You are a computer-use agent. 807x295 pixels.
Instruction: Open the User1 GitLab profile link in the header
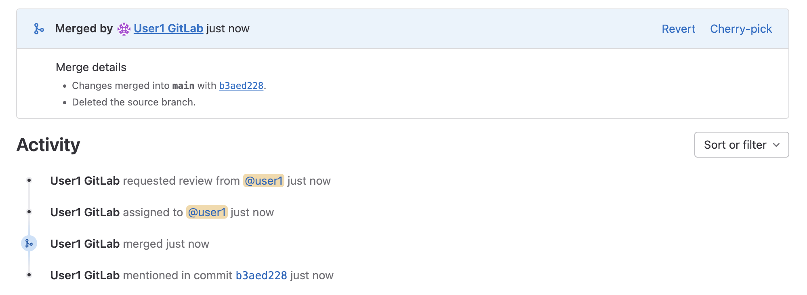click(x=168, y=29)
